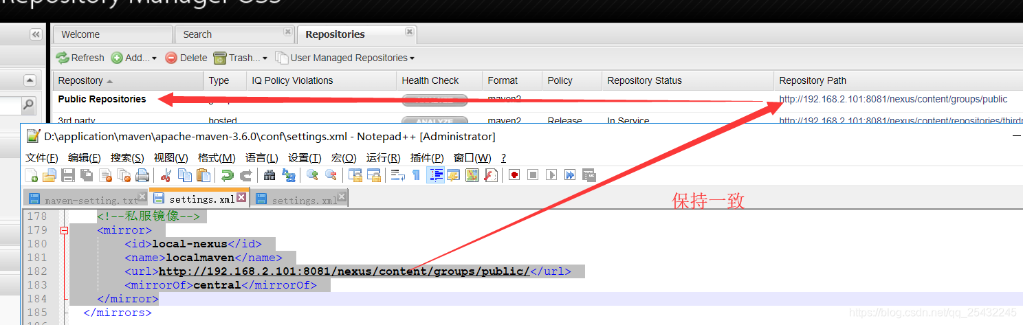This screenshot has height=325, width=1023.
Task: Click the Health Check column header
Action: click(x=439, y=80)
